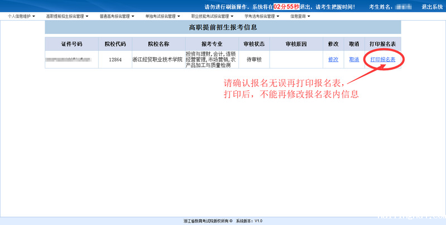Expand the 普通高考报名管理 dropdown arrow
The height and width of the screenshot is (225, 446).
click(x=133, y=16)
